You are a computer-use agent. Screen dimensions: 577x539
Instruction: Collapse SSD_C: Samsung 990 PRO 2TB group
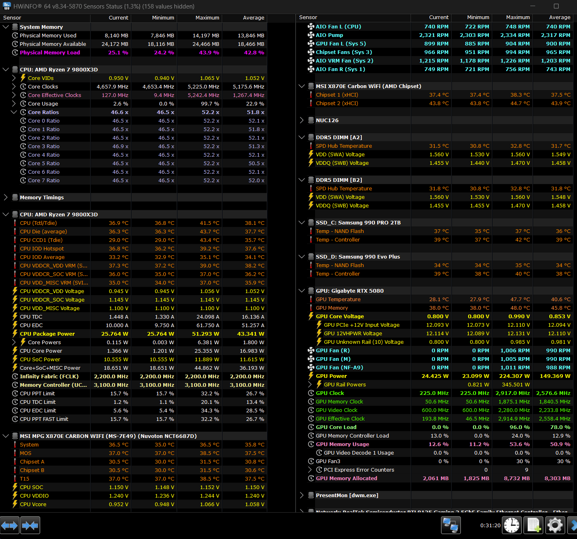coord(302,223)
